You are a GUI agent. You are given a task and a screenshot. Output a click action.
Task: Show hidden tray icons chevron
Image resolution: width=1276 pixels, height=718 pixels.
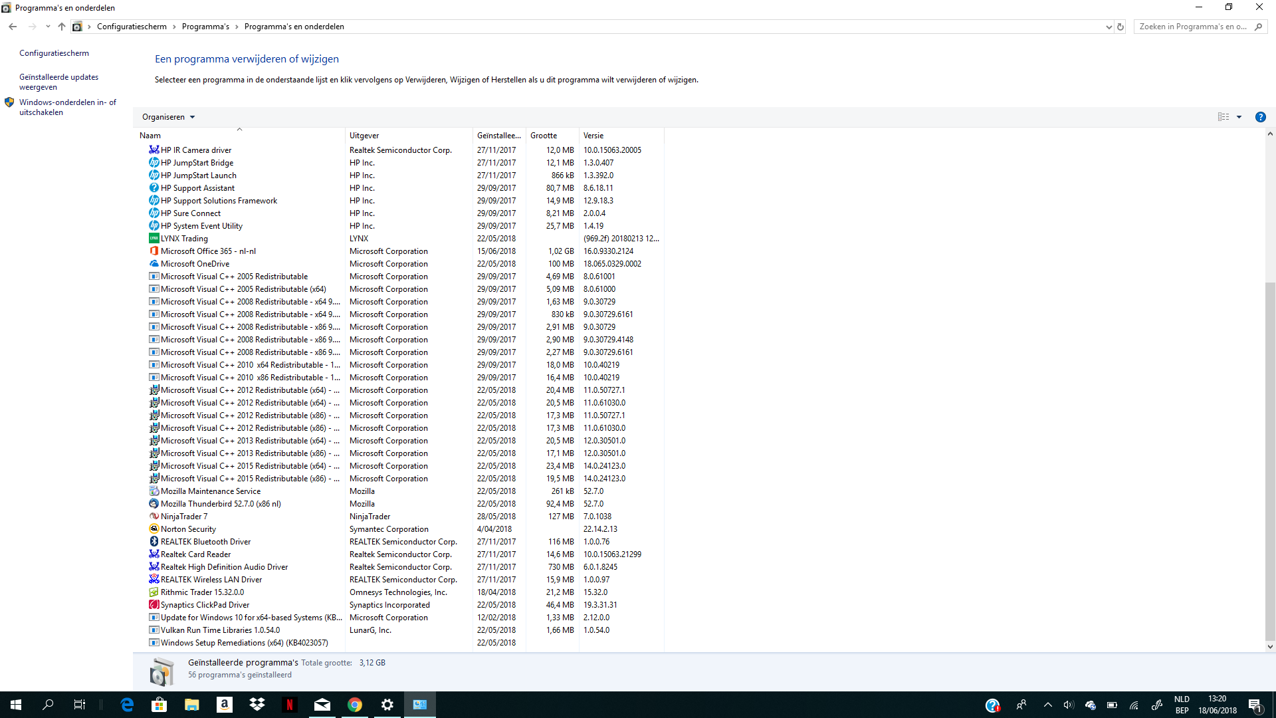pyautogui.click(x=1047, y=705)
